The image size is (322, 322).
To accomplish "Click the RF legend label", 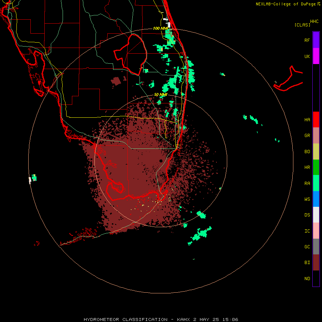I will (x=307, y=40).
